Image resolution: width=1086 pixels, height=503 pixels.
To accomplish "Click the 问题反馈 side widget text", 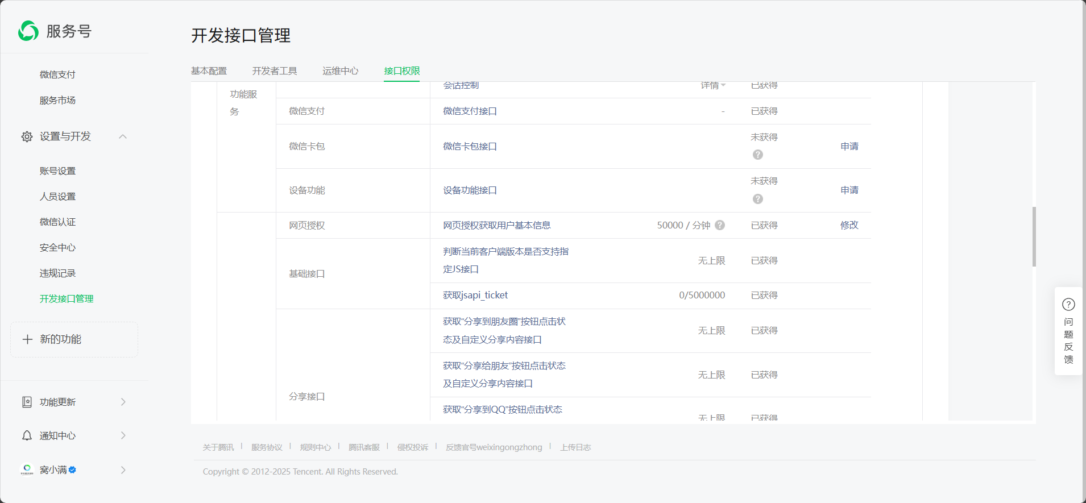I will [x=1068, y=340].
